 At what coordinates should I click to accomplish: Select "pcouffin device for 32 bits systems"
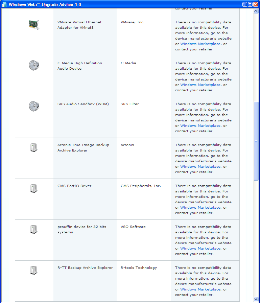(82, 230)
